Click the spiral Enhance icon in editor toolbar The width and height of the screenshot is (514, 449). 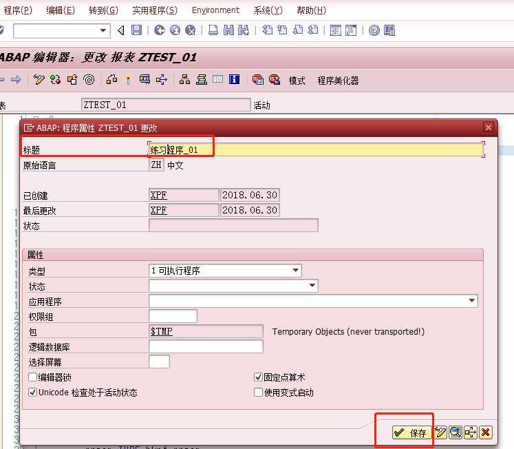(89, 80)
